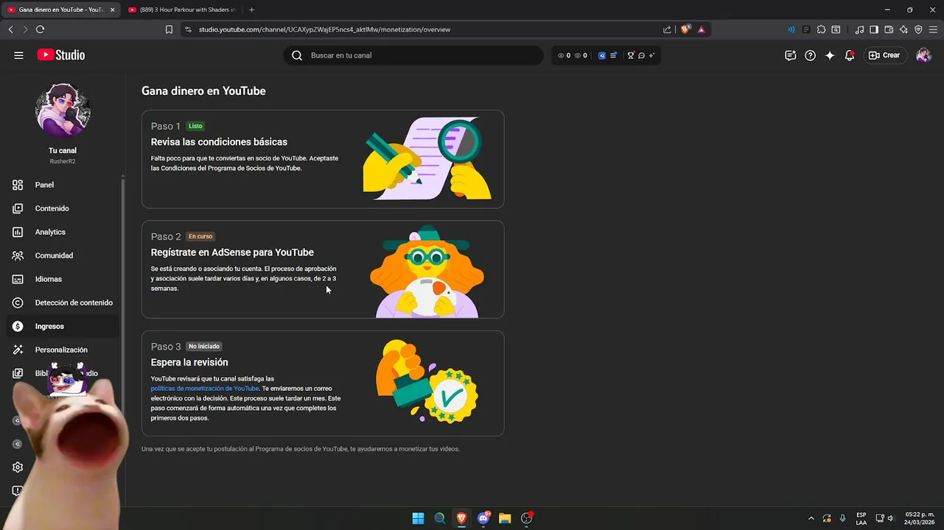Open the feedback comments icon in header
Viewport: 944px width, 530px height.
[x=790, y=55]
